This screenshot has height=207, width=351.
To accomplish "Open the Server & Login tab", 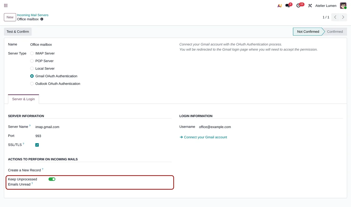I will pos(23,99).
